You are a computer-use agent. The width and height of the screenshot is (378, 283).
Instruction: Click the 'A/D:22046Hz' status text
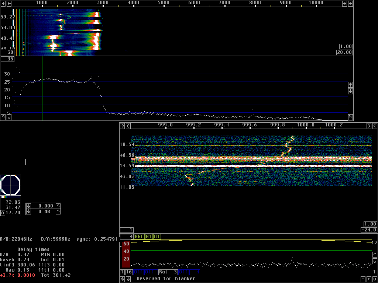tap(16, 239)
